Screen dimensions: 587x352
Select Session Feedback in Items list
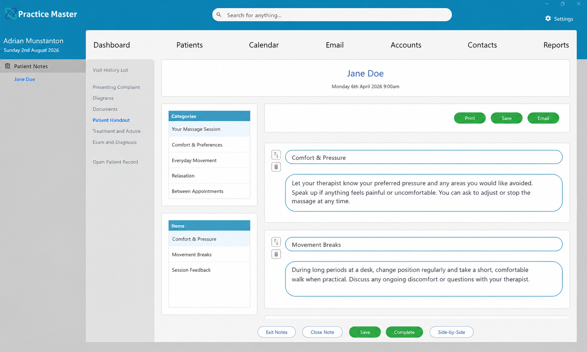[209, 270]
